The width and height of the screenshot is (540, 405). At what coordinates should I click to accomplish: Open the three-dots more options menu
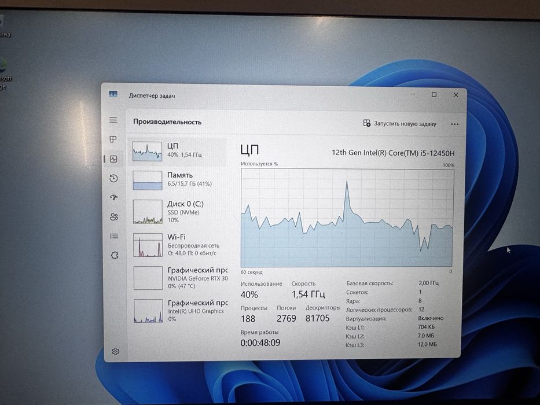click(x=454, y=124)
